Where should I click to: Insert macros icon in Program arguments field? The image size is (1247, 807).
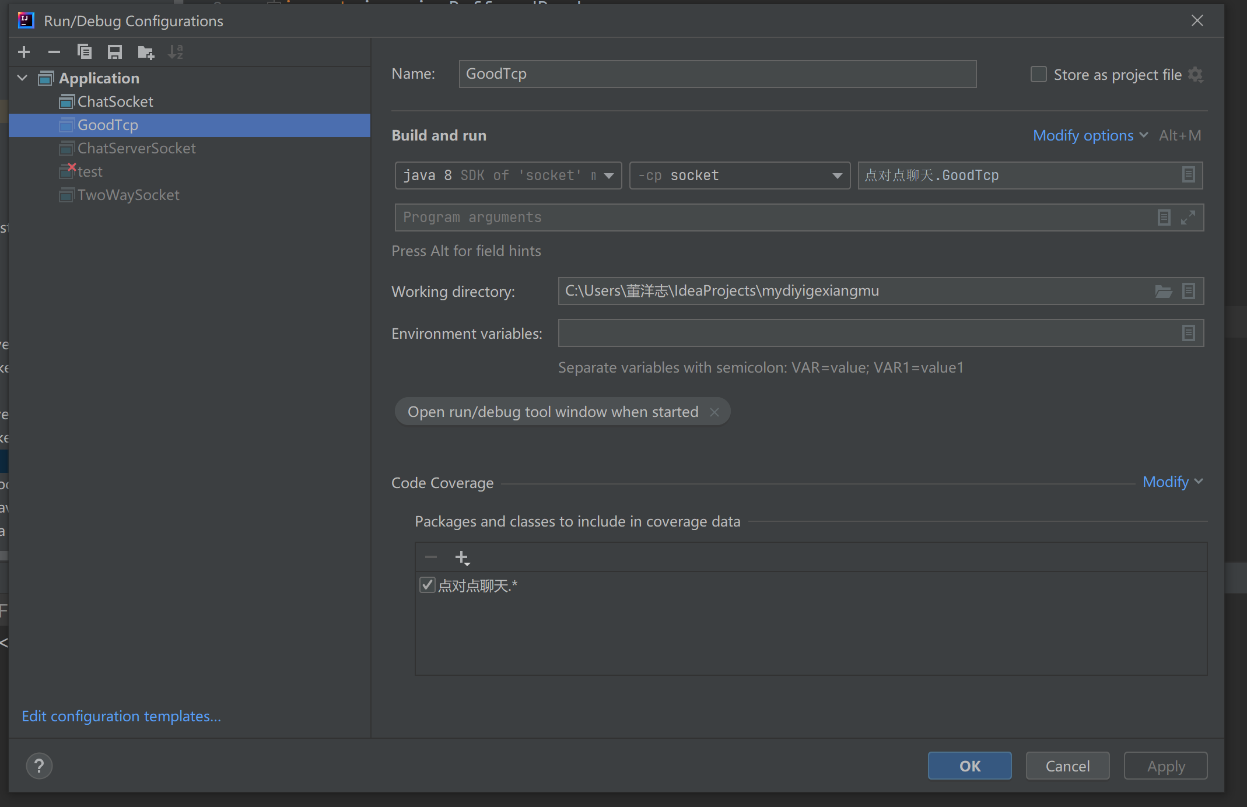(1164, 217)
